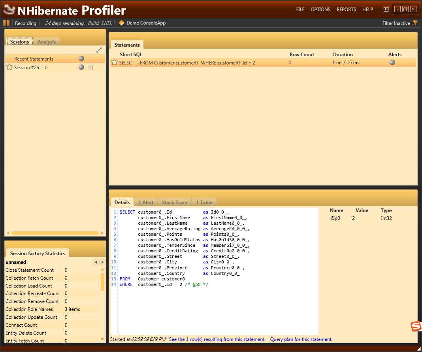
Task: Sort by Duration column header
Action: (343, 55)
